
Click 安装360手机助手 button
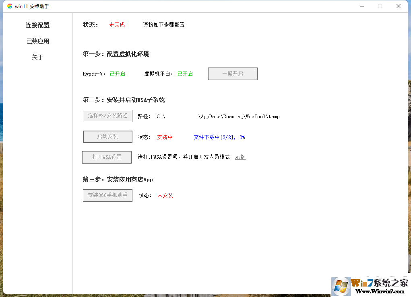click(x=107, y=195)
